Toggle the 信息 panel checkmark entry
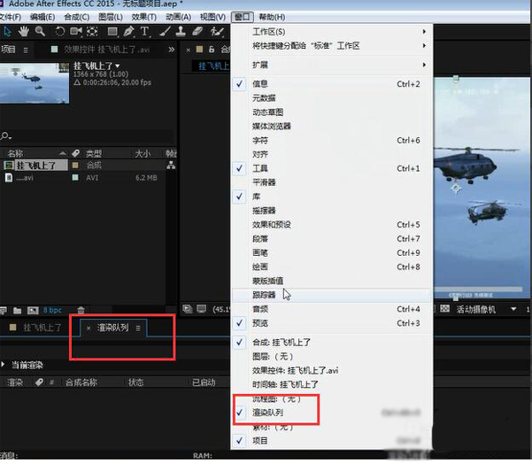Viewport: 532px width, 463px height. coord(260,84)
